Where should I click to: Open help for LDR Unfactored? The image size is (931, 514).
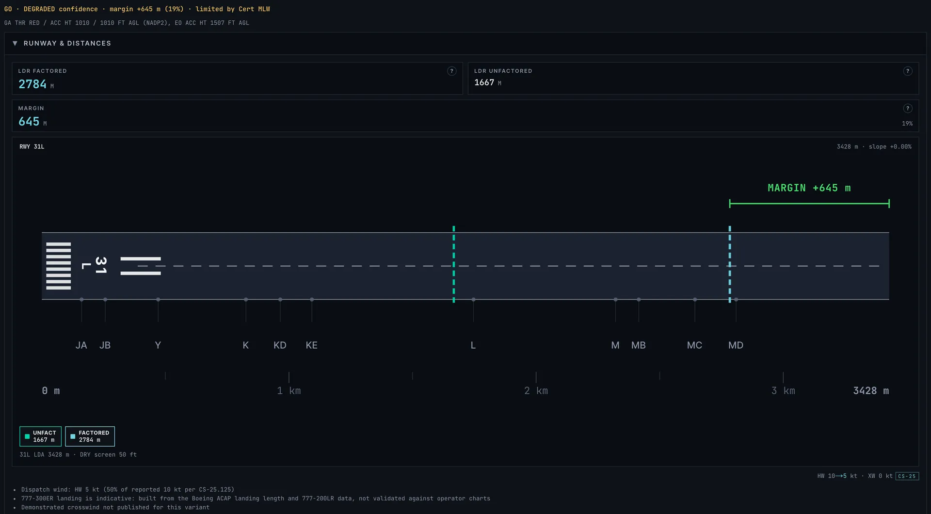(x=908, y=71)
